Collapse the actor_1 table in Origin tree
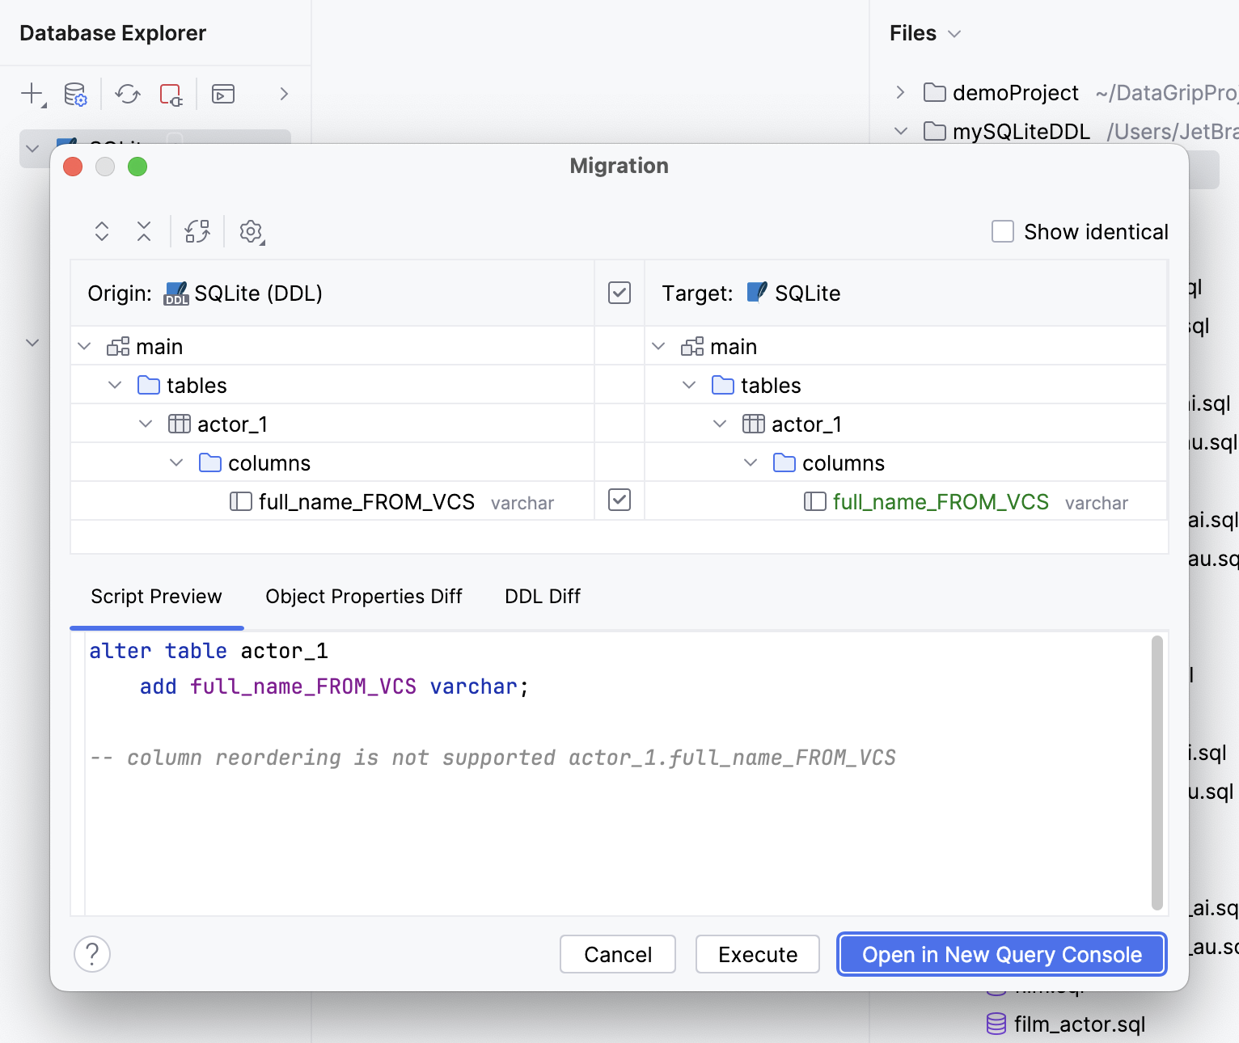 (146, 423)
